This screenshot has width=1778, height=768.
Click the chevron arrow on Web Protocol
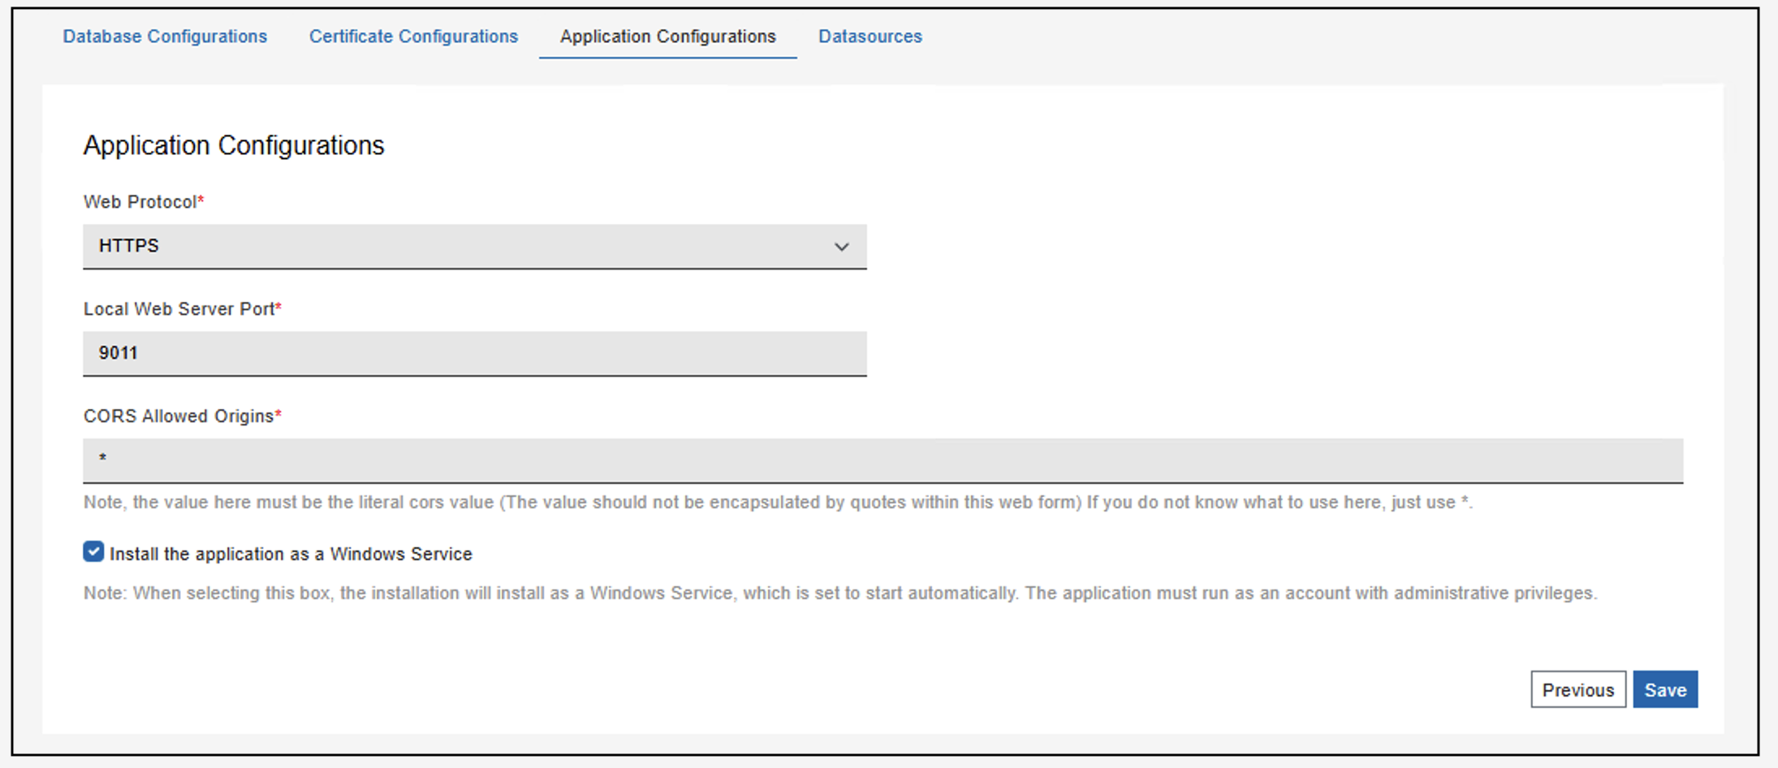tap(842, 247)
